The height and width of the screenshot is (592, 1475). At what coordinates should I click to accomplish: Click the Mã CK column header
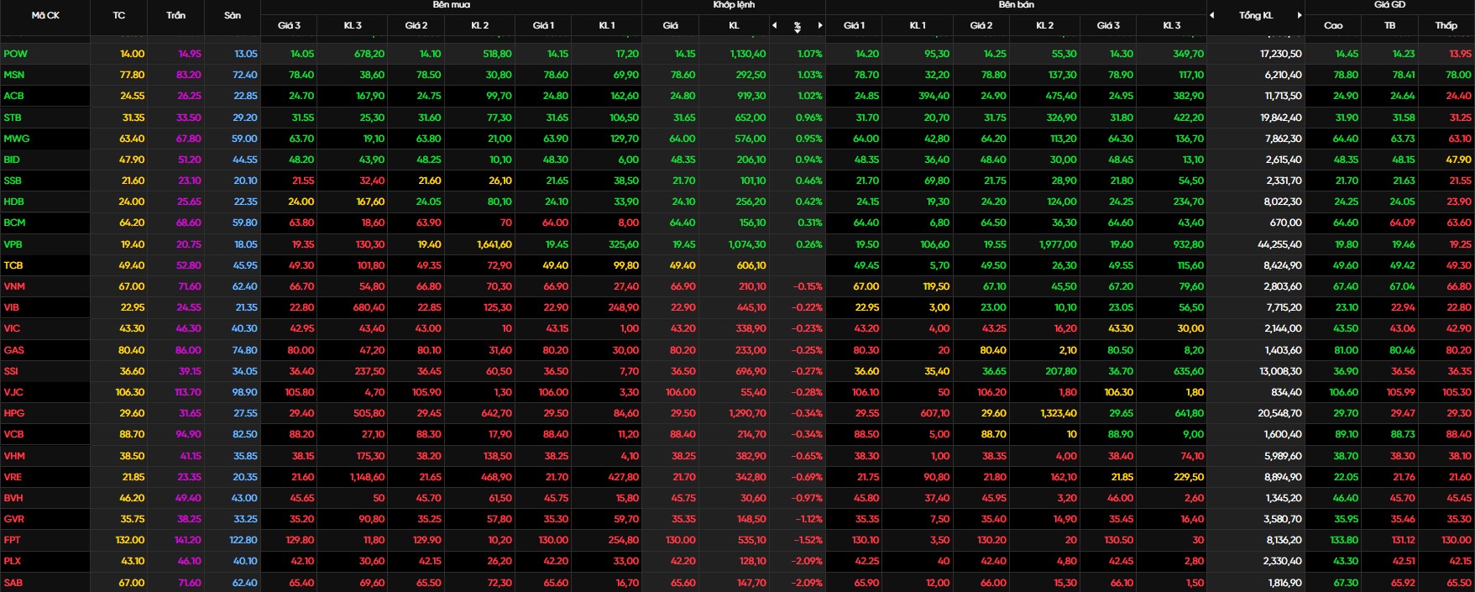tap(45, 15)
